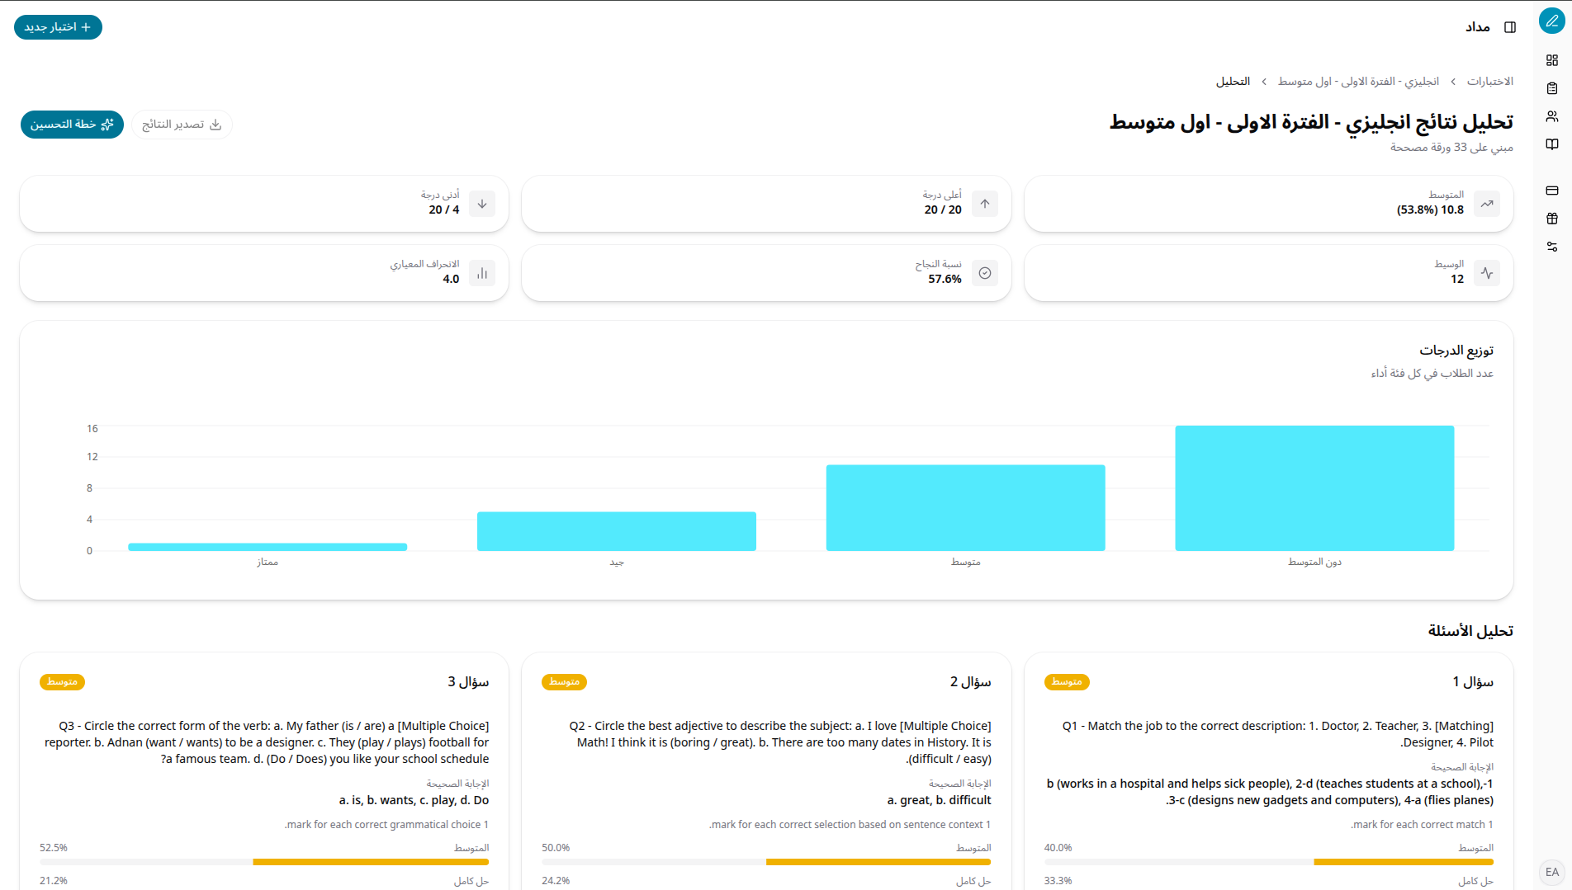Click the open book icon in sidebar

click(1552, 144)
